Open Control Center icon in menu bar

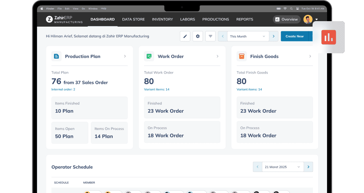(298, 9)
